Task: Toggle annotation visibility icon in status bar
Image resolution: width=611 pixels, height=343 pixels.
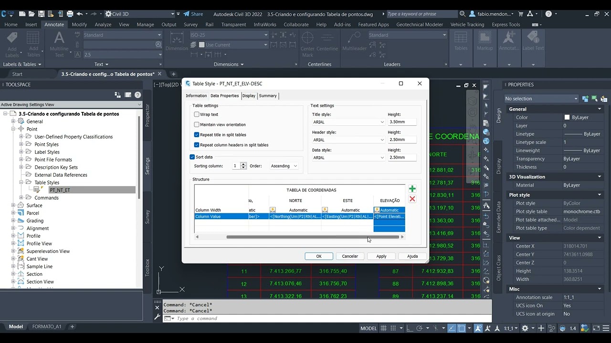Action: click(x=479, y=328)
